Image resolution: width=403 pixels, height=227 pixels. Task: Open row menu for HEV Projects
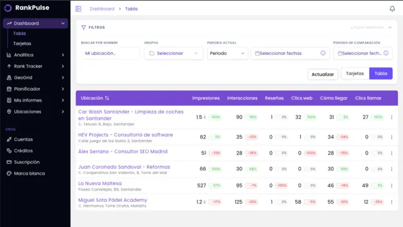click(x=392, y=137)
